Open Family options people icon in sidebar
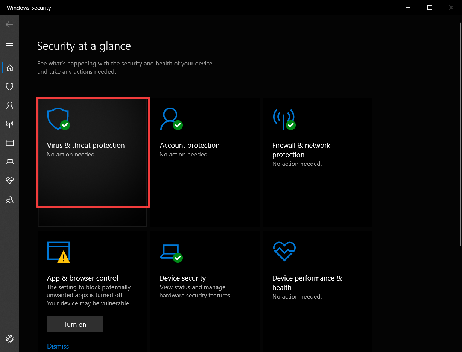 pos(10,200)
